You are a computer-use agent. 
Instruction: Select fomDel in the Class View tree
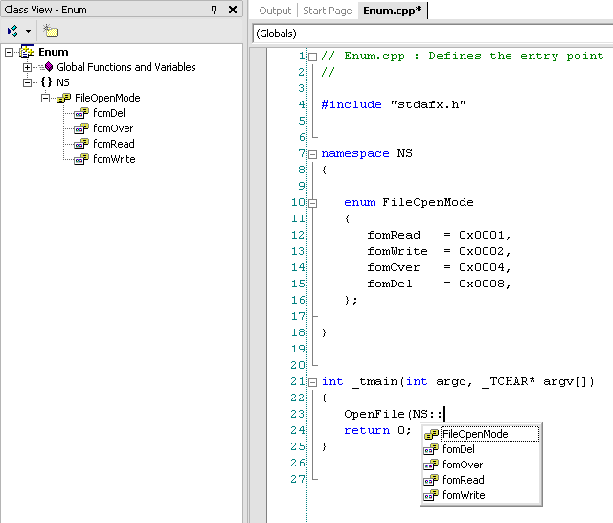[x=108, y=113]
